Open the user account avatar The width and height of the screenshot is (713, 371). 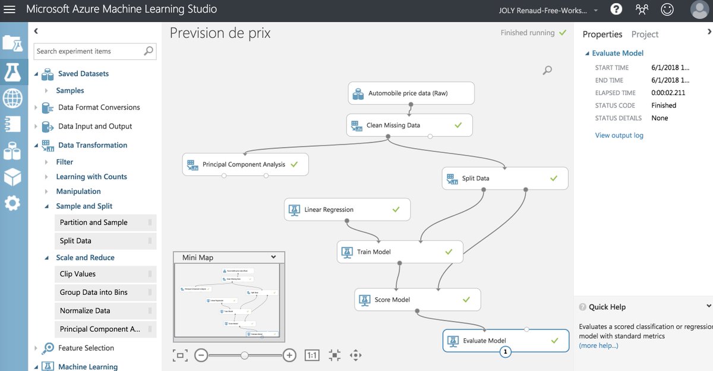(699, 10)
